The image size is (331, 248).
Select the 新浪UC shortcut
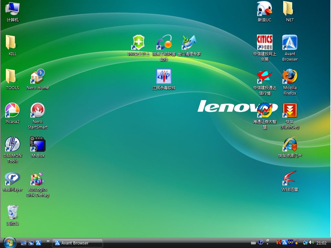(x=264, y=12)
